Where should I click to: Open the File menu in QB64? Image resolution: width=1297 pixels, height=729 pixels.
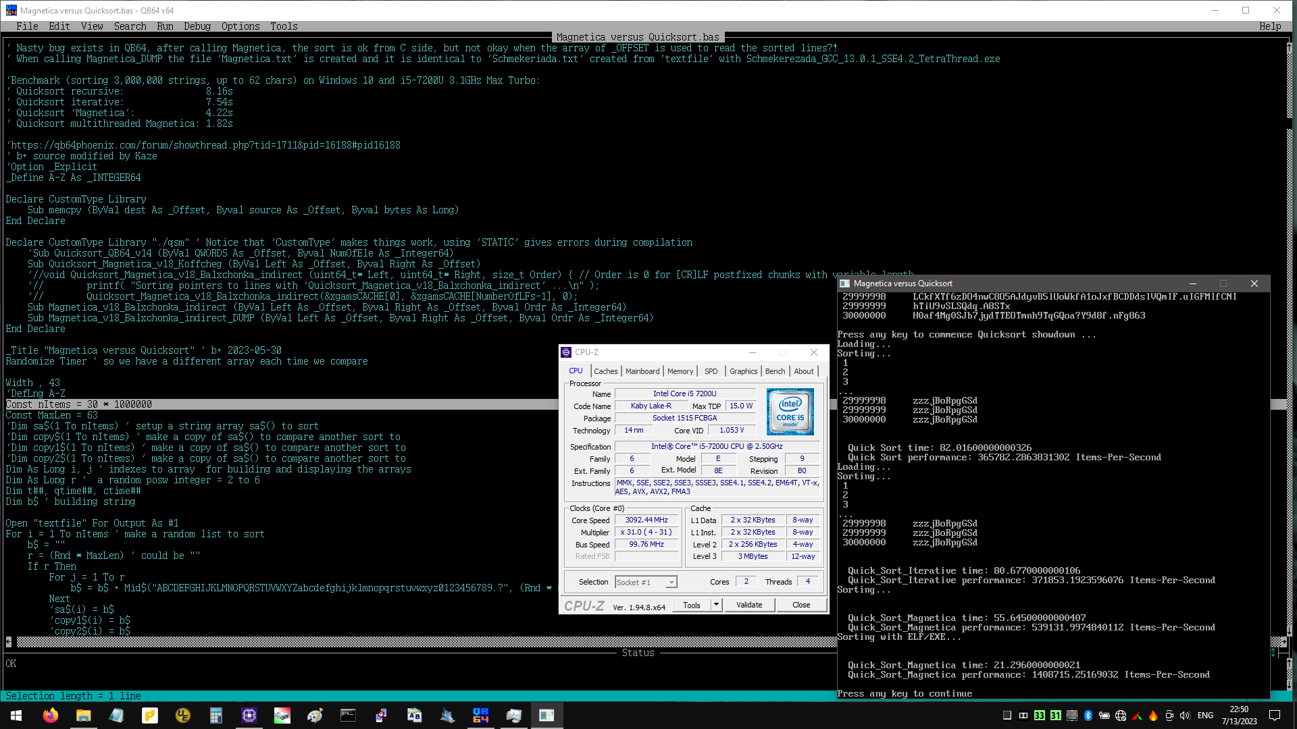(x=27, y=26)
